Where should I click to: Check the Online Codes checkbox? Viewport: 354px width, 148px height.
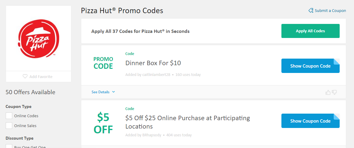[x=9, y=116]
